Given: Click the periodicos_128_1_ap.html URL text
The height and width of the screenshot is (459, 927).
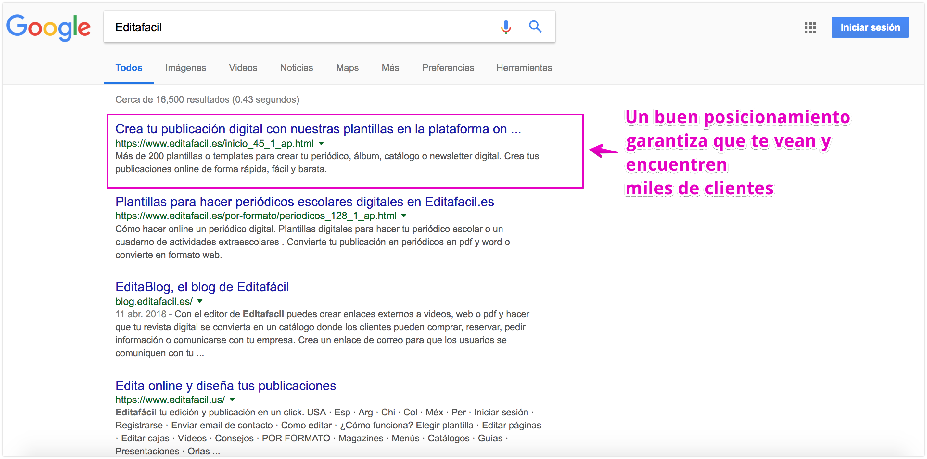Looking at the screenshot, I should [x=256, y=216].
